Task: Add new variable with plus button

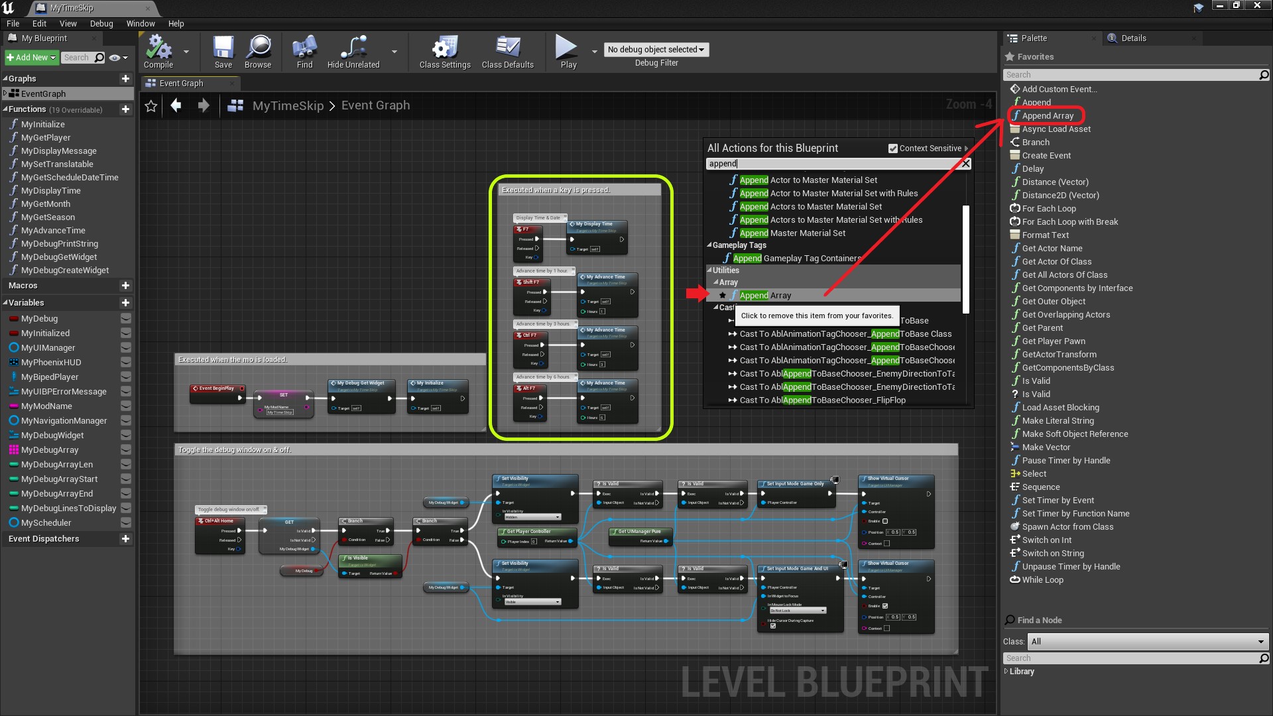Action: tap(125, 302)
